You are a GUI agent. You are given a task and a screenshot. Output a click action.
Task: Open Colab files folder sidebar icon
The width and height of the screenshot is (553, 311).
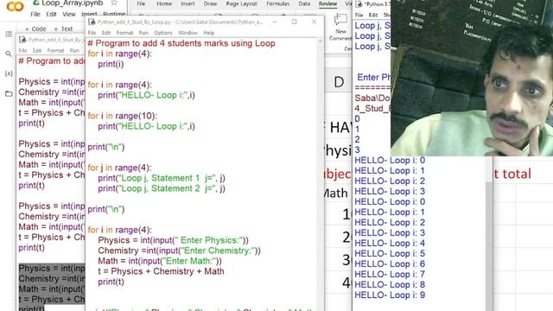9,93
